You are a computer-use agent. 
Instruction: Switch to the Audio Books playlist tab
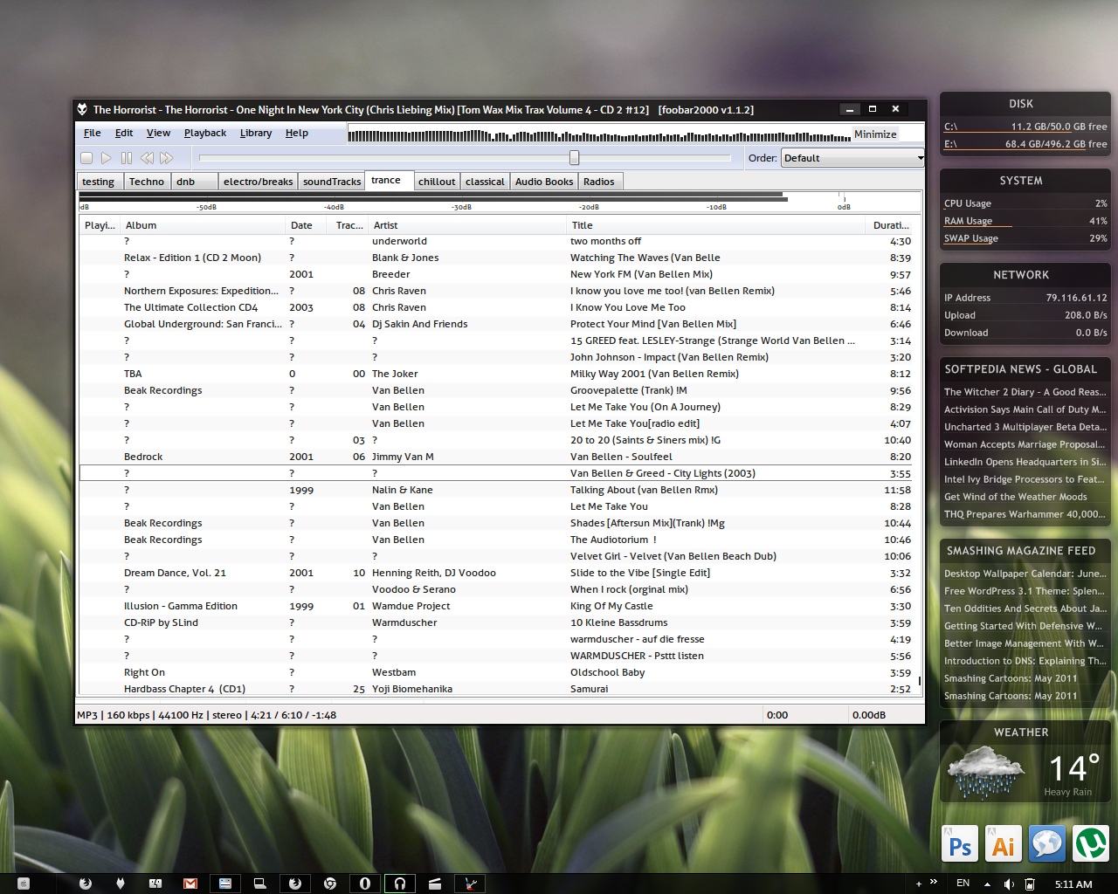tap(544, 182)
